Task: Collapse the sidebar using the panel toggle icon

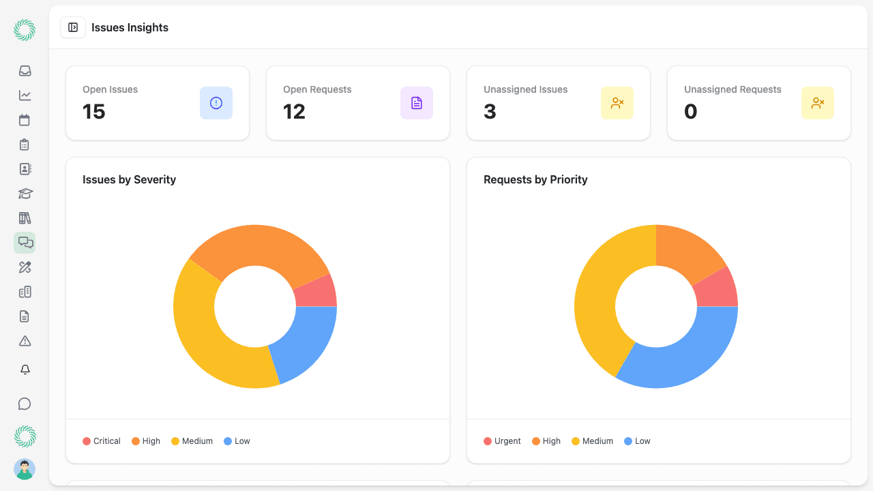Action: pyautogui.click(x=73, y=27)
